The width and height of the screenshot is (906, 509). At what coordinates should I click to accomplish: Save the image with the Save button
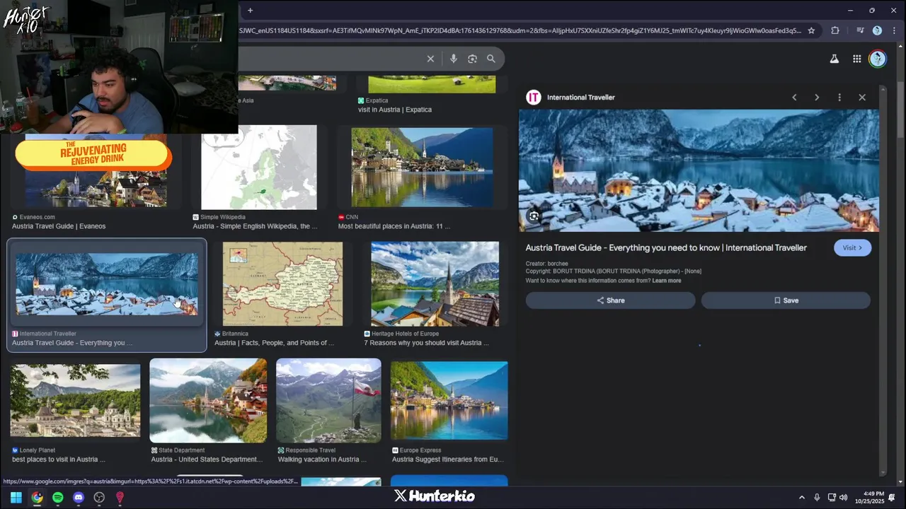[x=786, y=300]
